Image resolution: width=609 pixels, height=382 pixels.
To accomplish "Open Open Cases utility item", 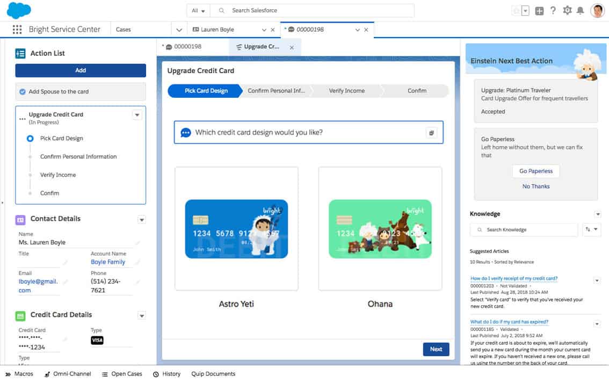I will coord(122,374).
